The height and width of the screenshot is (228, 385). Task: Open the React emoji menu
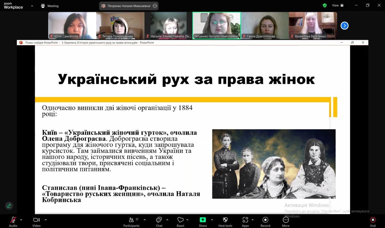(x=180, y=220)
